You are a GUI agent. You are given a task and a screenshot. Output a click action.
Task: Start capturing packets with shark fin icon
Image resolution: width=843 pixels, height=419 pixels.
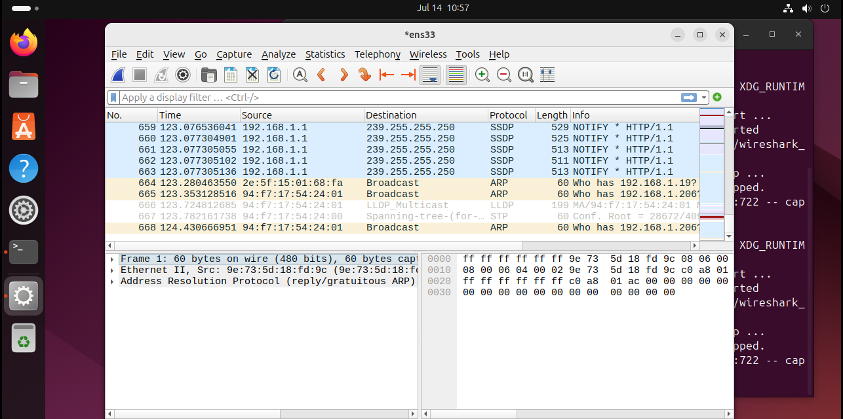pos(118,75)
